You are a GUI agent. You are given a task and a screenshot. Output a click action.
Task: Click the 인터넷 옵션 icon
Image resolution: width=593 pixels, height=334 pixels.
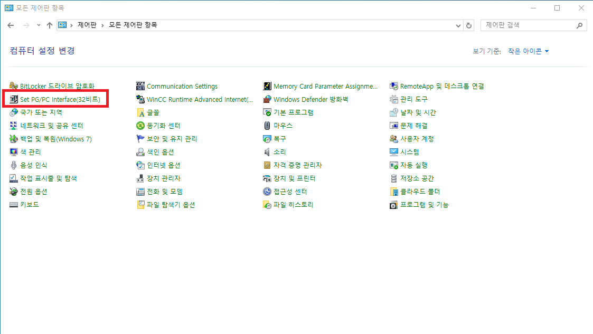(x=140, y=165)
